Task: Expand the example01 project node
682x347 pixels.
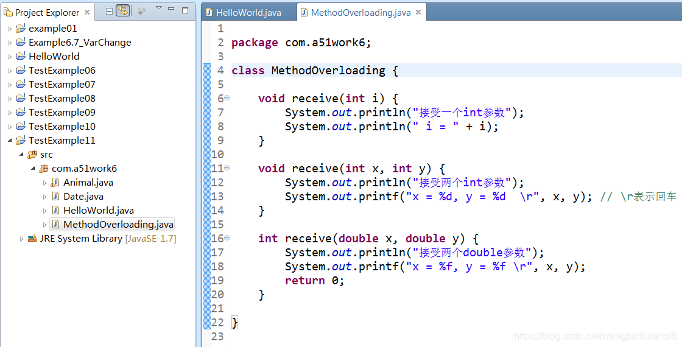Action: [x=10, y=29]
